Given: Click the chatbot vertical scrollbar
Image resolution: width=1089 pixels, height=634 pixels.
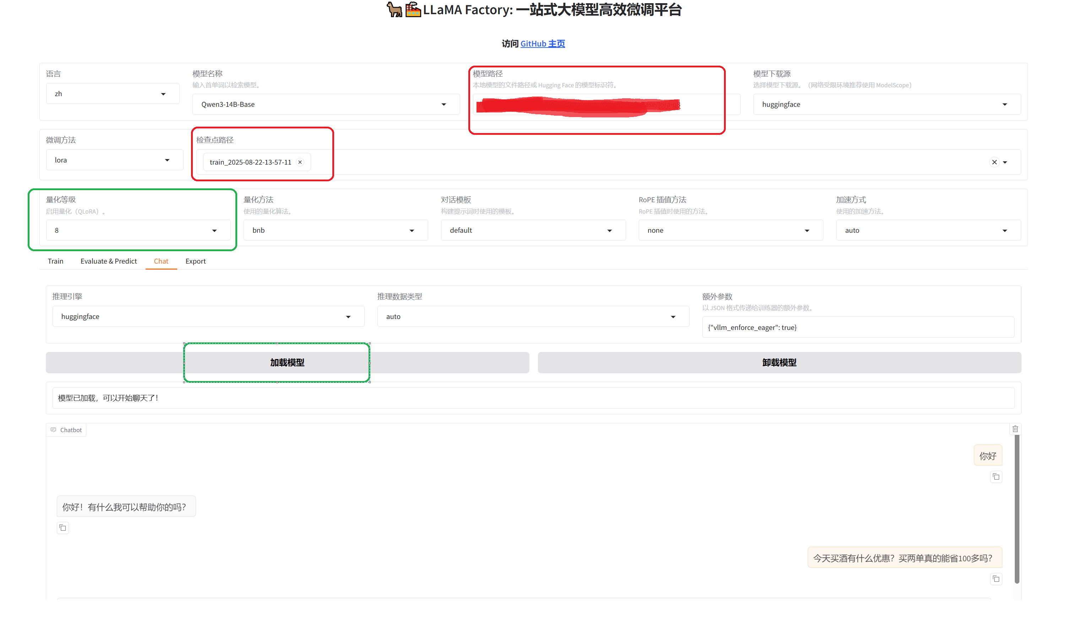Looking at the screenshot, I should [1017, 509].
